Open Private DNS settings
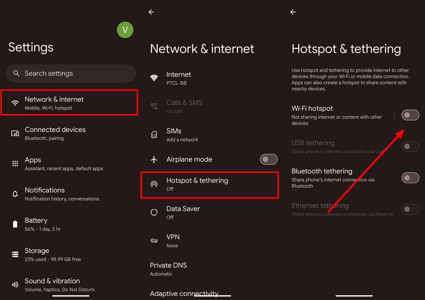This screenshot has width=425, height=300. pyautogui.click(x=169, y=269)
